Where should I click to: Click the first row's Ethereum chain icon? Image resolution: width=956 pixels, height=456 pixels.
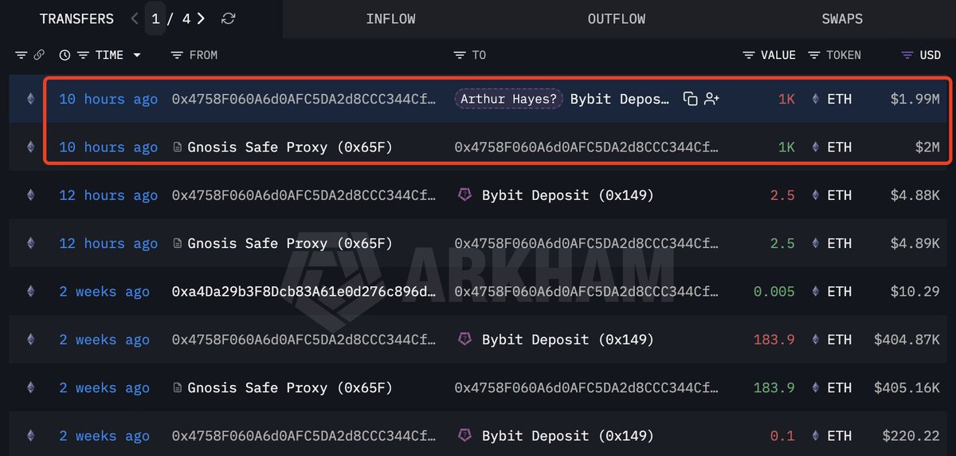[x=31, y=99]
